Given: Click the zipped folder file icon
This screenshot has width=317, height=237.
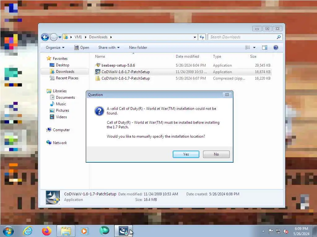Looking at the screenshot, I should tap(98, 78).
